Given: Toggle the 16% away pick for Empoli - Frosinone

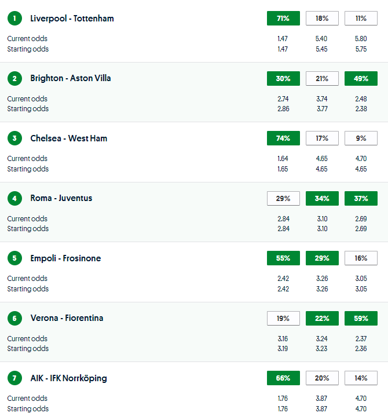Looking at the screenshot, I should coord(361,258).
